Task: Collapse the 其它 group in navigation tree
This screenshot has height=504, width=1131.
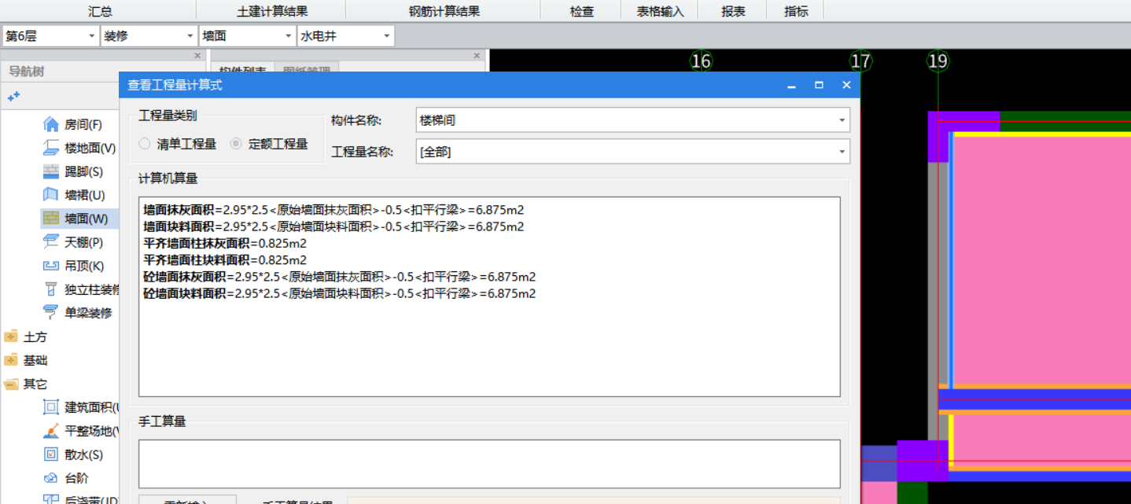Action: tap(12, 383)
